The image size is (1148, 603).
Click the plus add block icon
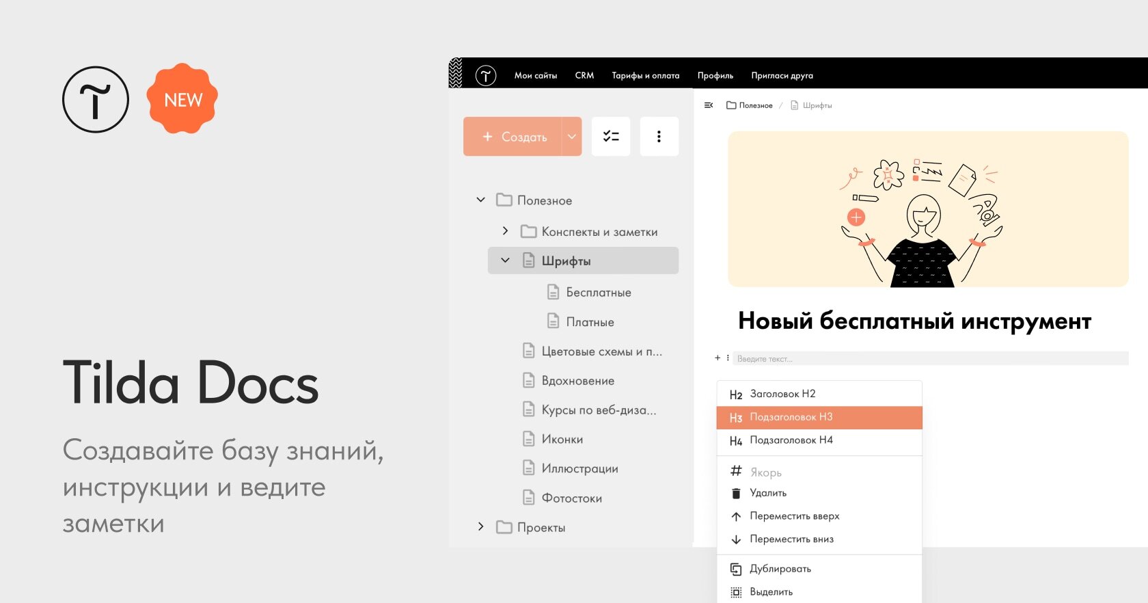717,358
